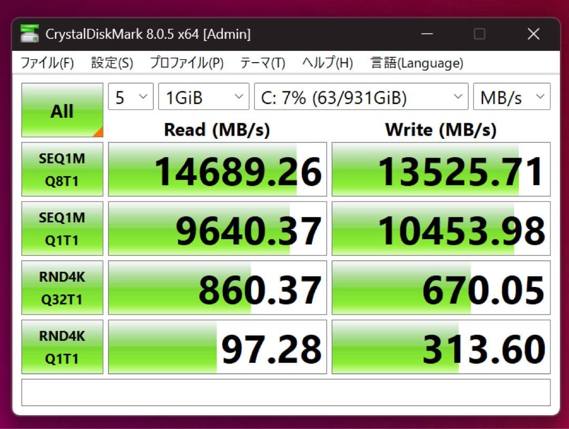Open the target drive dropdown showing C:
This screenshot has height=429, width=569.
[x=360, y=96]
